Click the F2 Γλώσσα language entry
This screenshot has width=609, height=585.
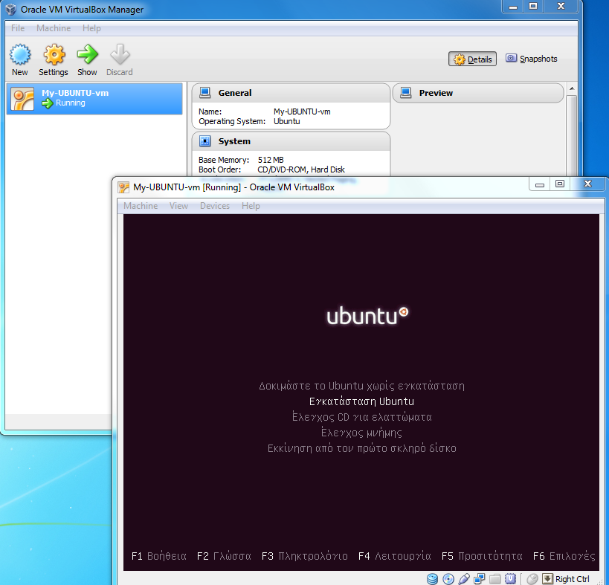tap(224, 556)
